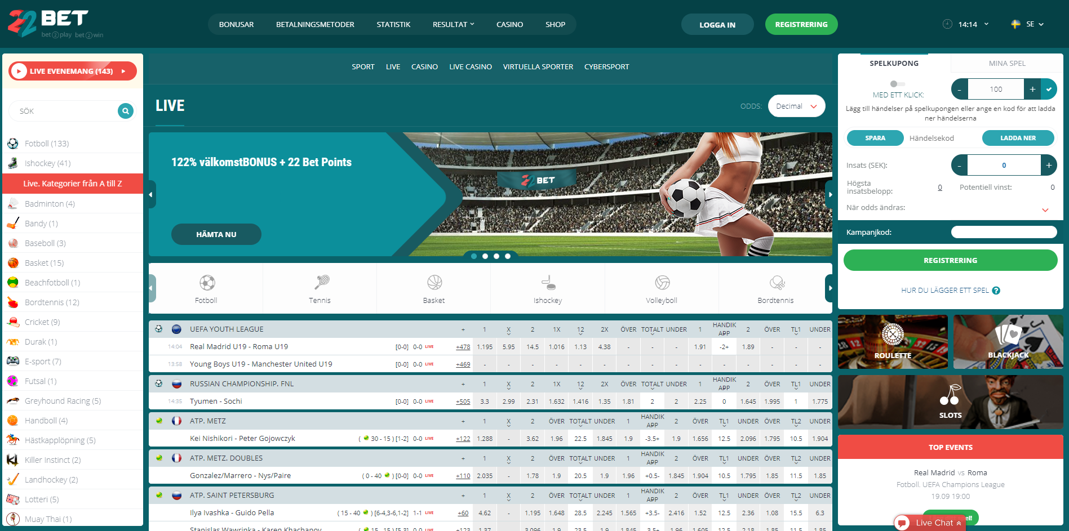1069x531 pixels.
Task: Open Live. Kategorier från A till Z
Action: [73, 184]
